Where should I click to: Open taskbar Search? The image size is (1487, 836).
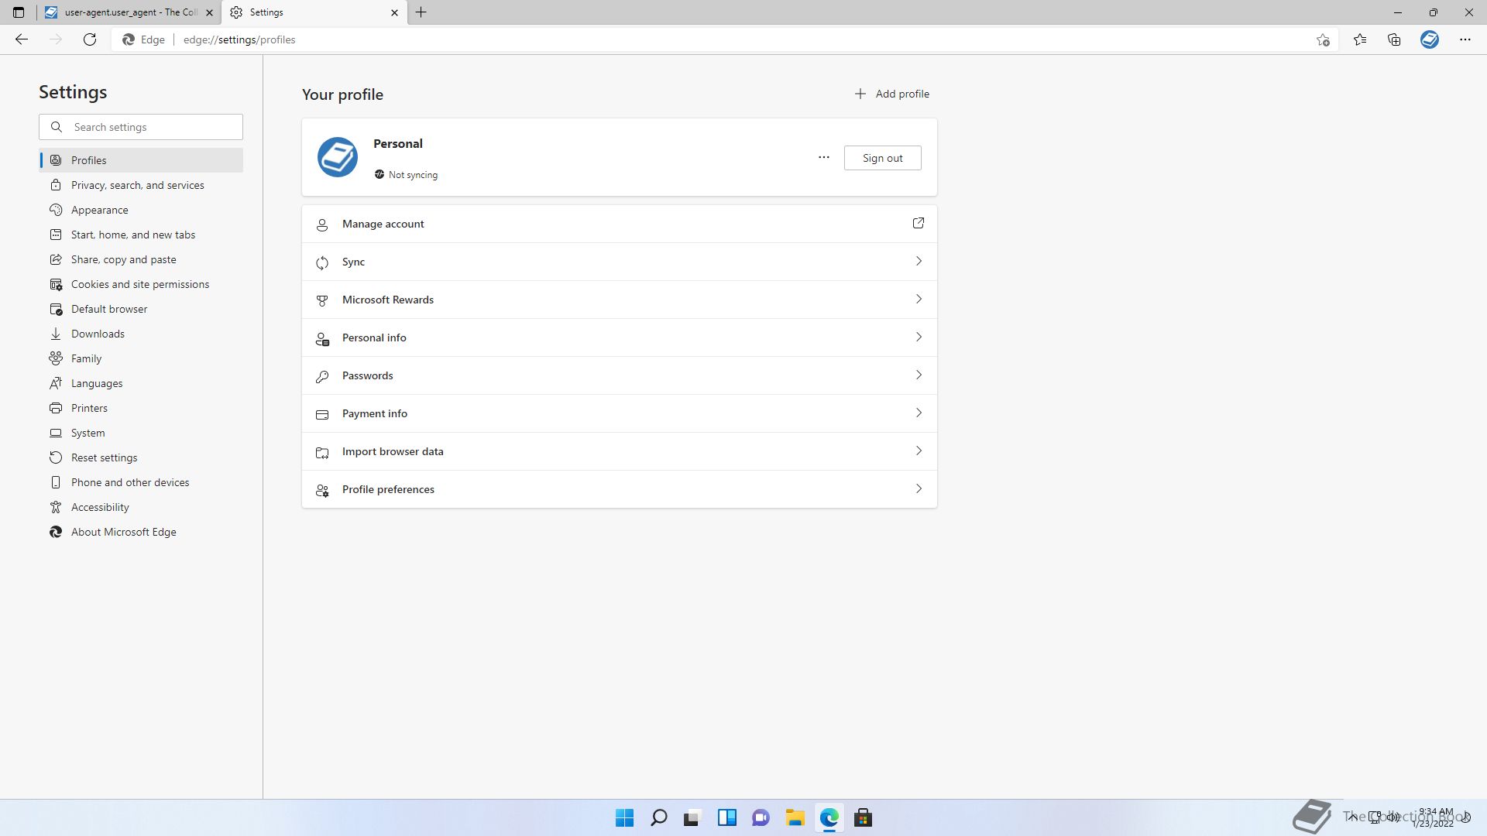coord(658,817)
